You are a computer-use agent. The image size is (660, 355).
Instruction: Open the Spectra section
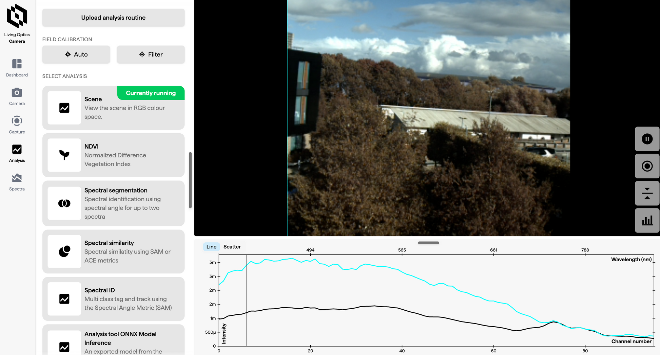coord(17,182)
